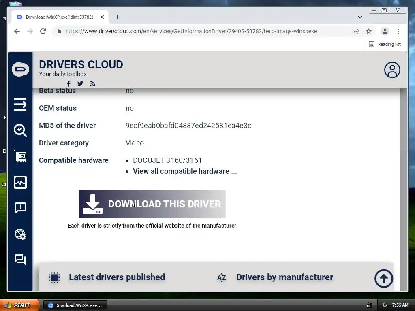Click the taskbar keyboard icon
The width and height of the screenshot is (415, 311).
pyautogui.click(x=370, y=305)
